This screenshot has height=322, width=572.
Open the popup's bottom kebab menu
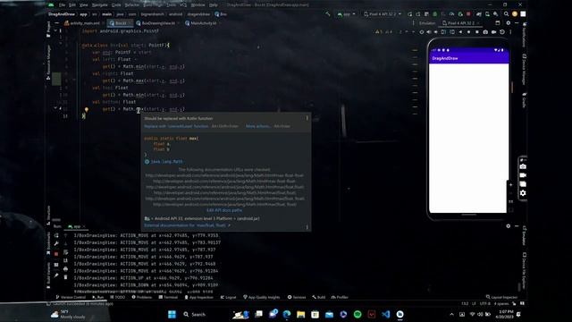click(307, 227)
